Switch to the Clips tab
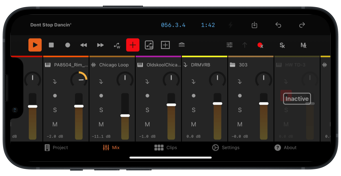The width and height of the screenshot is (341, 176). pyautogui.click(x=166, y=148)
